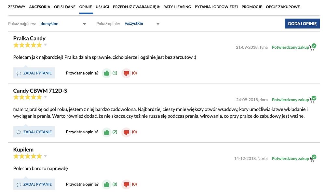
Task: Upvote dora's Candy CBWM 712D-S review
Action: [106, 132]
